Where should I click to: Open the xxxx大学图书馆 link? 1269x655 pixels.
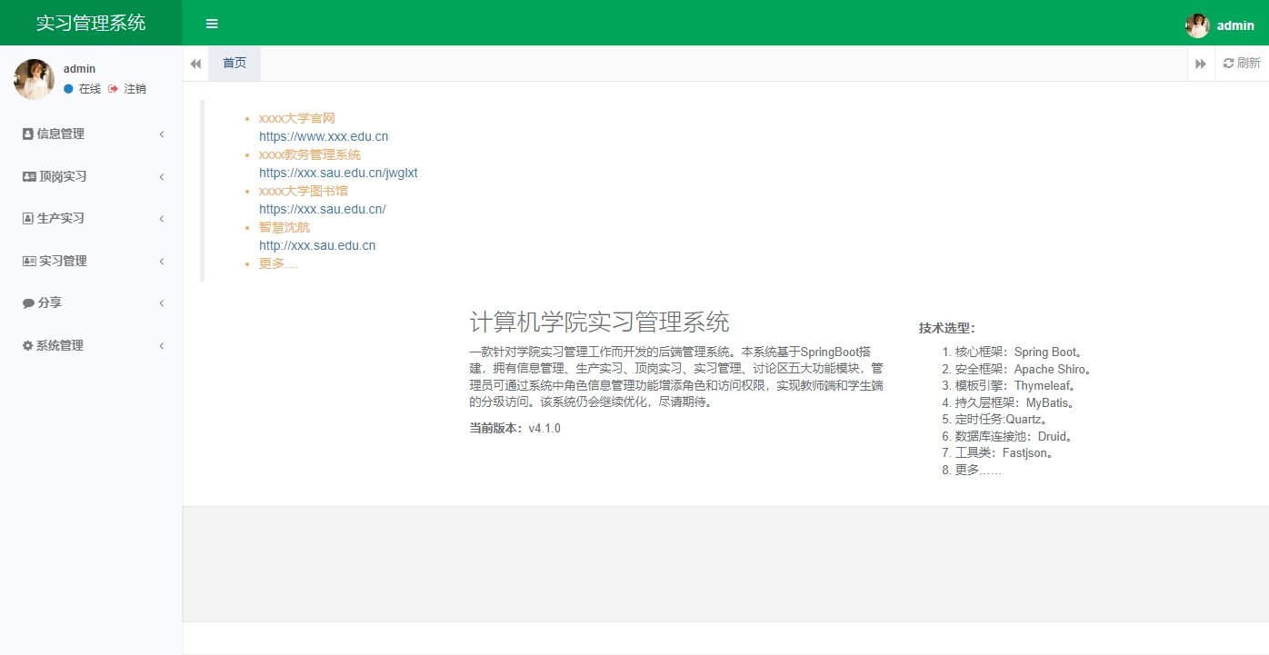pyautogui.click(x=304, y=191)
